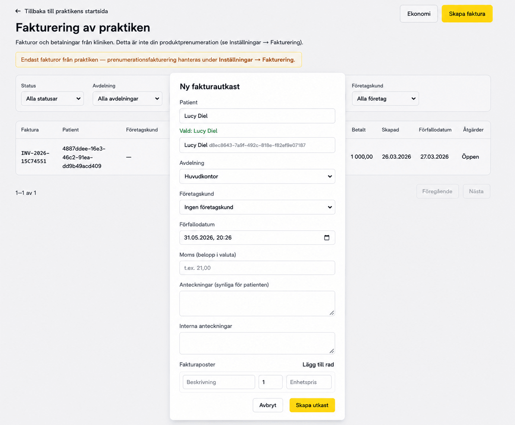The height and width of the screenshot is (425, 515).
Task: Follow the Inställningar → Fakturering notice link
Action: (x=257, y=60)
